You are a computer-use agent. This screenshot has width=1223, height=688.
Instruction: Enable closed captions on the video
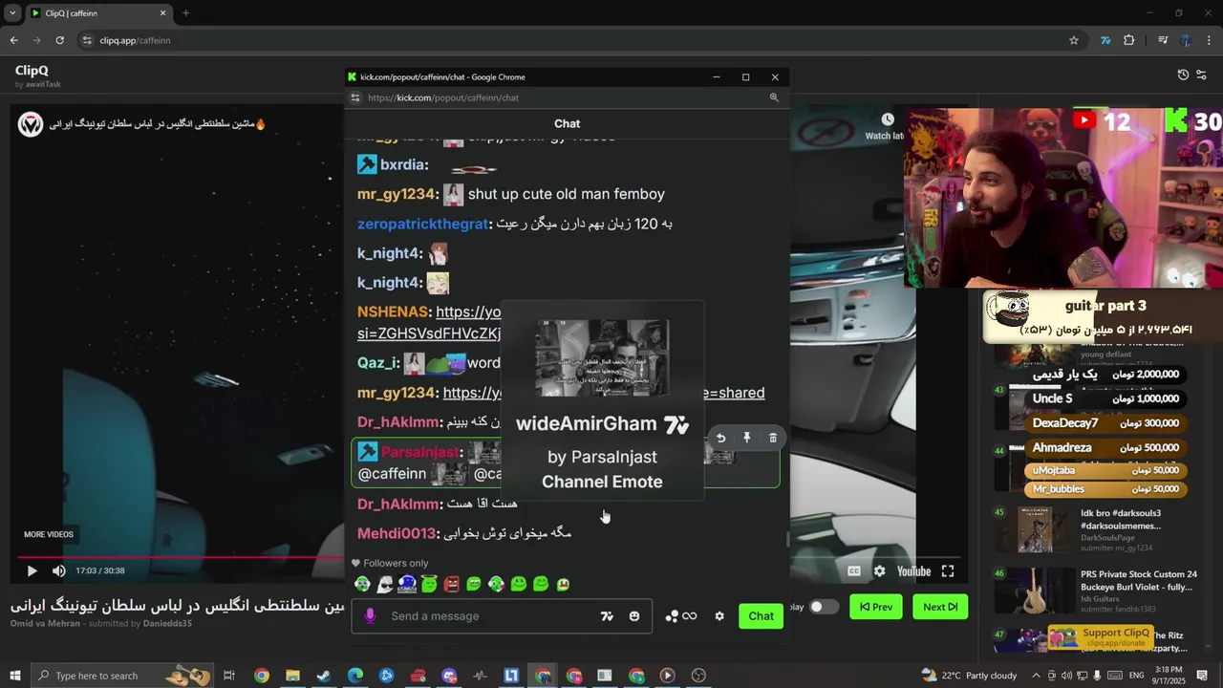[x=854, y=571]
